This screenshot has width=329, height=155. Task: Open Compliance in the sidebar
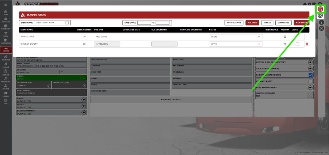(x=6, y=80)
